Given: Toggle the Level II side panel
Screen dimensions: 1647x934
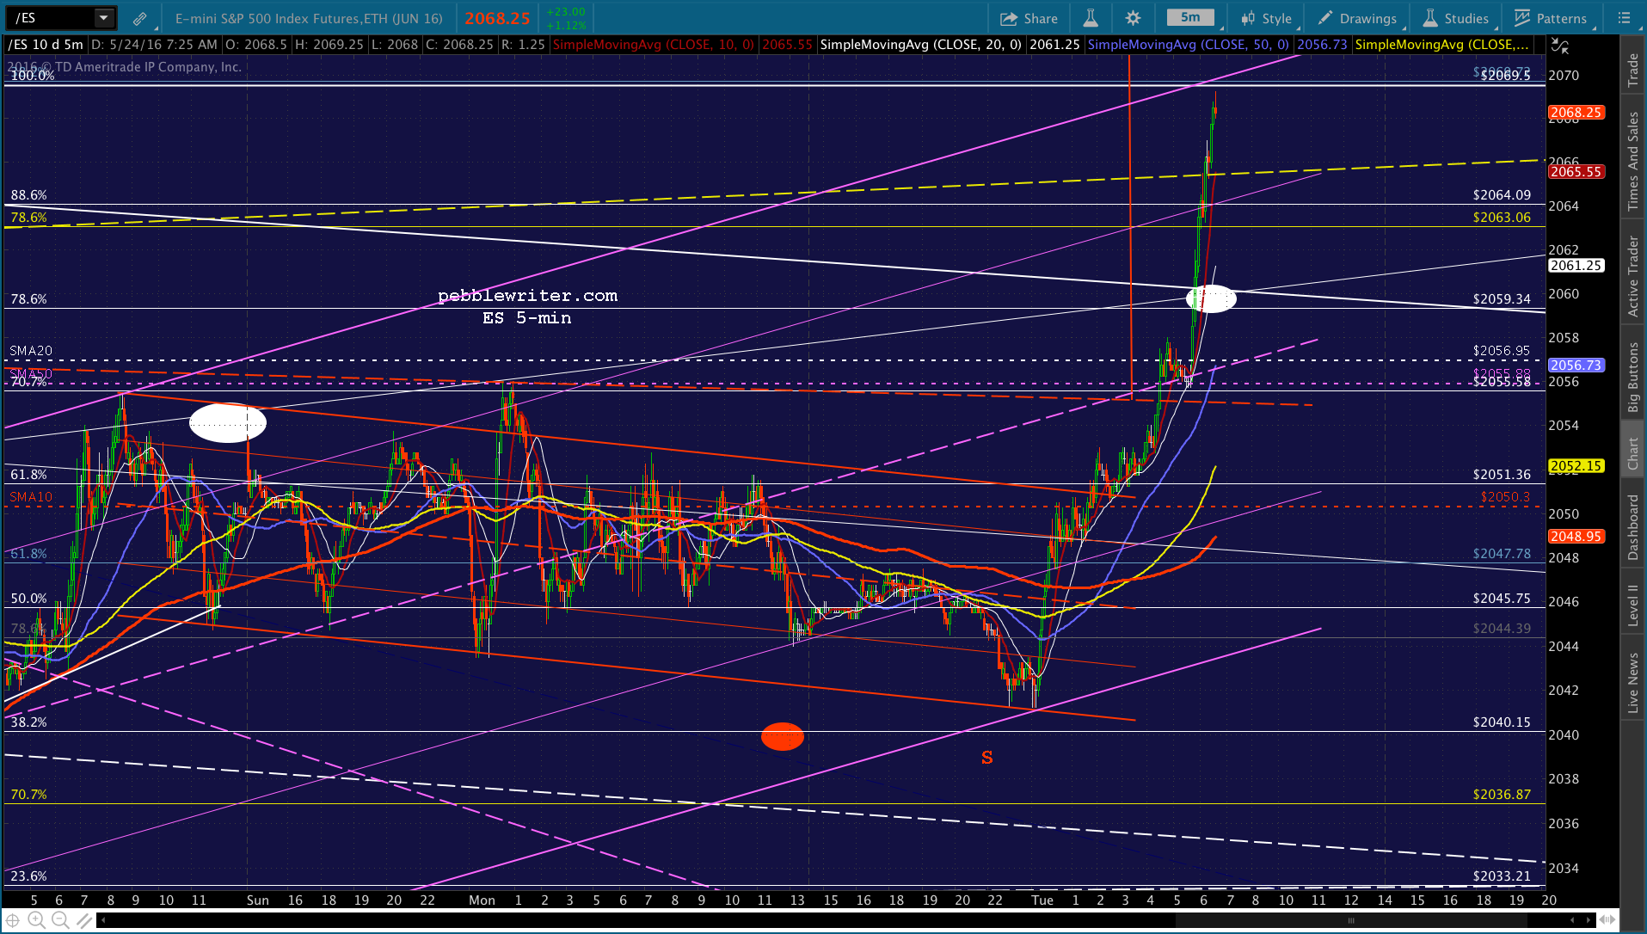Looking at the screenshot, I should (1632, 605).
